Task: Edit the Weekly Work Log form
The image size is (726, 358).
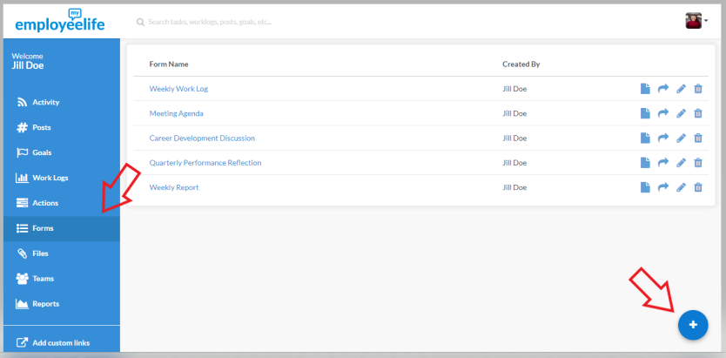Action: tap(681, 89)
